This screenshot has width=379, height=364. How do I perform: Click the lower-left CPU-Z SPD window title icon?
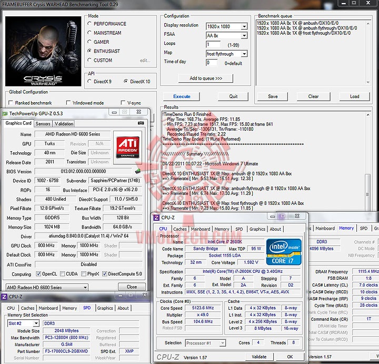4,297
